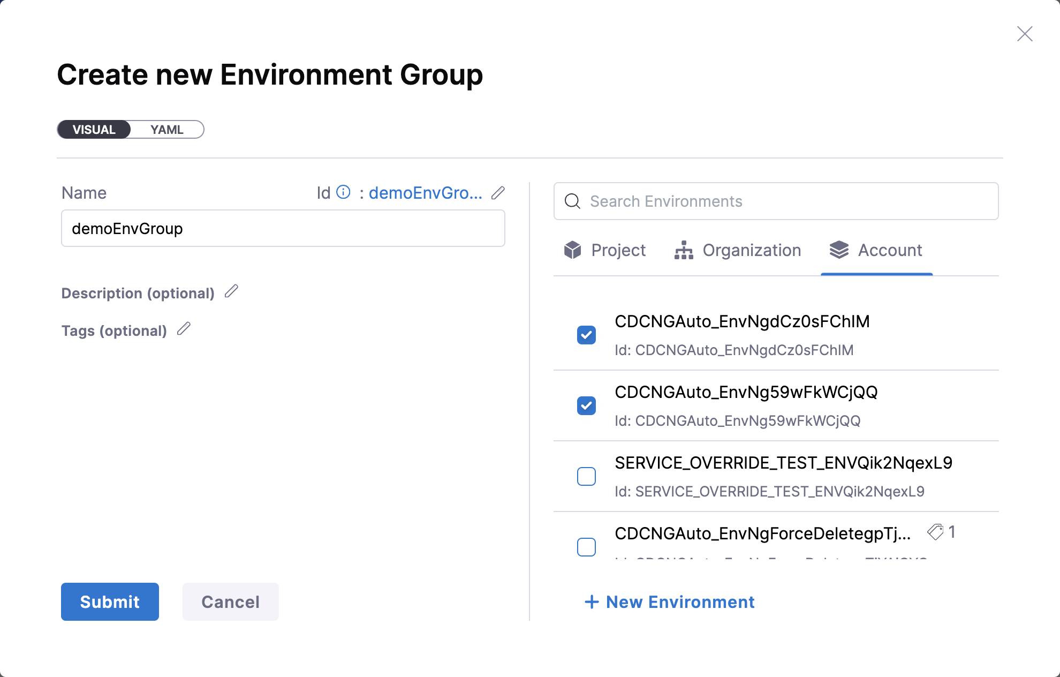
Task: Click the tag icon on CDCNGAuto_EnvNgForceDelete row
Action: [x=936, y=532]
